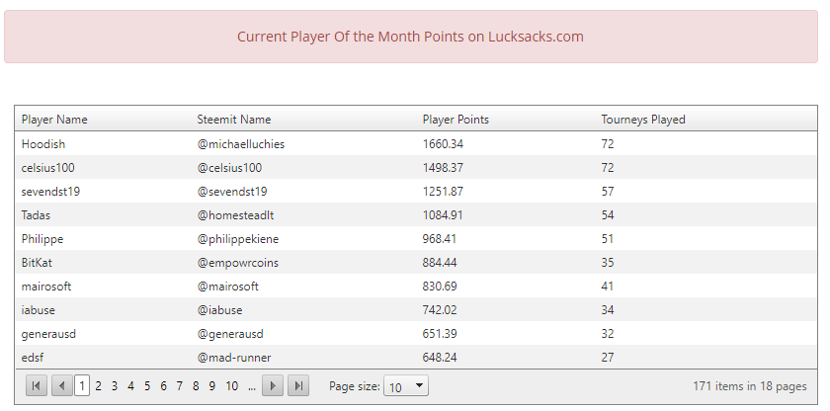The image size is (830, 411).
Task: Click Steemit name @michaelluchies
Action: click(241, 144)
